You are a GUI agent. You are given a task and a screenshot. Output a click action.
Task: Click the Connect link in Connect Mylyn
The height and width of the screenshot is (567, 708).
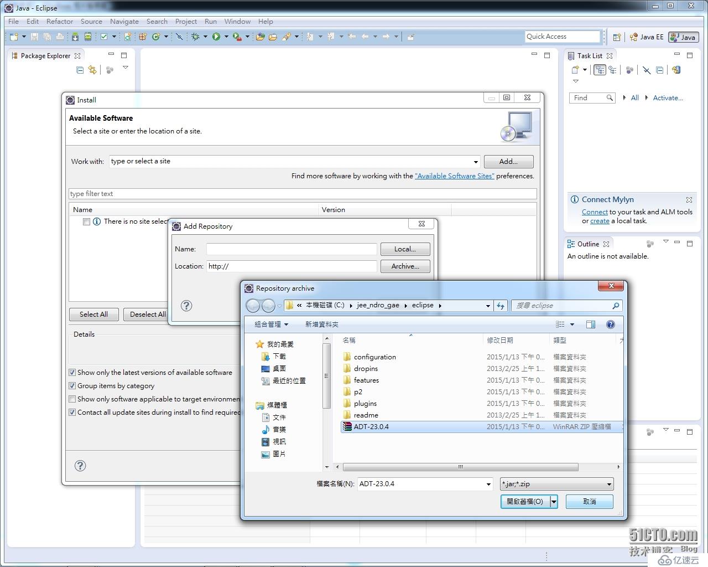tap(595, 212)
